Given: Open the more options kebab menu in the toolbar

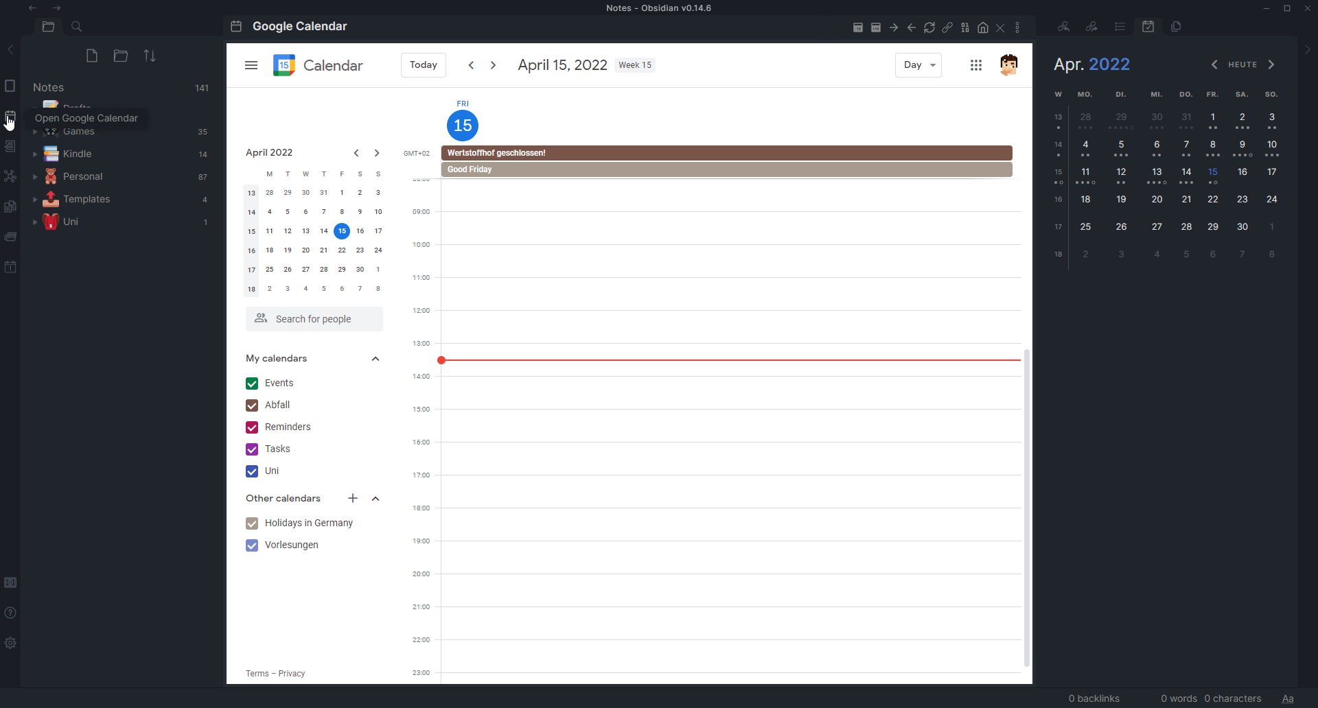Looking at the screenshot, I should (x=1017, y=27).
